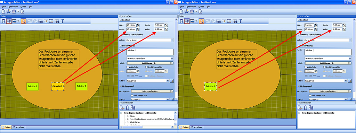Delete element trash icon in left Seiten toolbar
The height and width of the screenshot is (133, 356).
[3, 21]
